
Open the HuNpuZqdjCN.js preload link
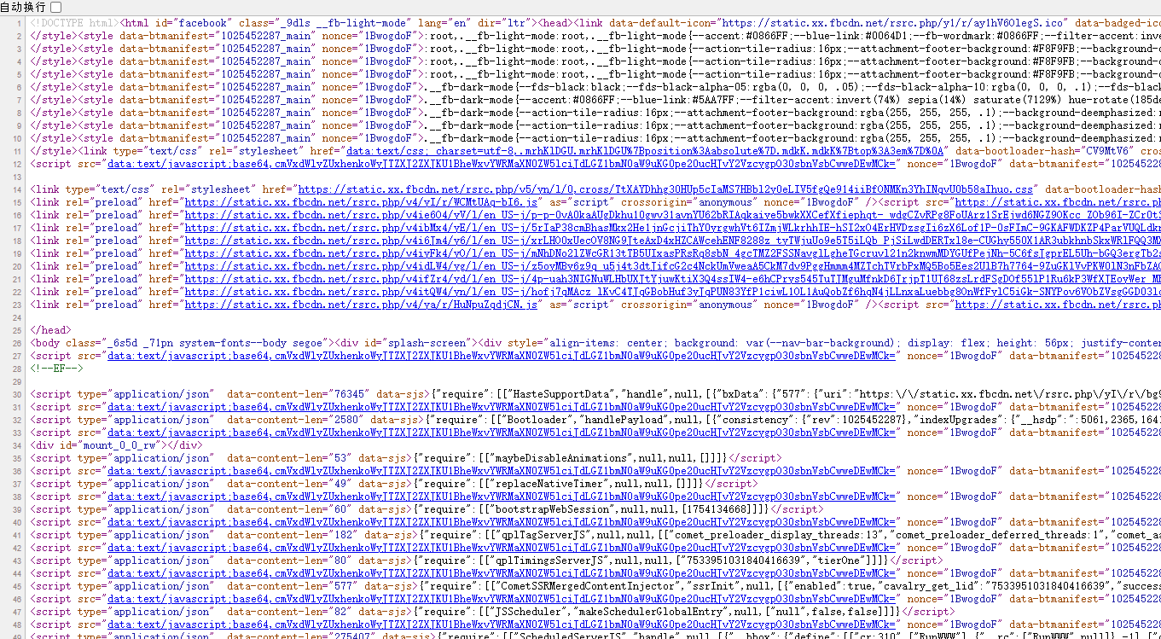click(362, 305)
